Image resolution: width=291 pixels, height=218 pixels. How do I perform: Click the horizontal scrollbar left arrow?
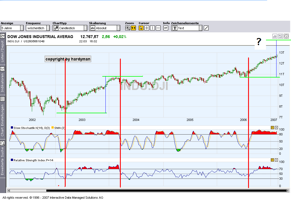point(9,190)
